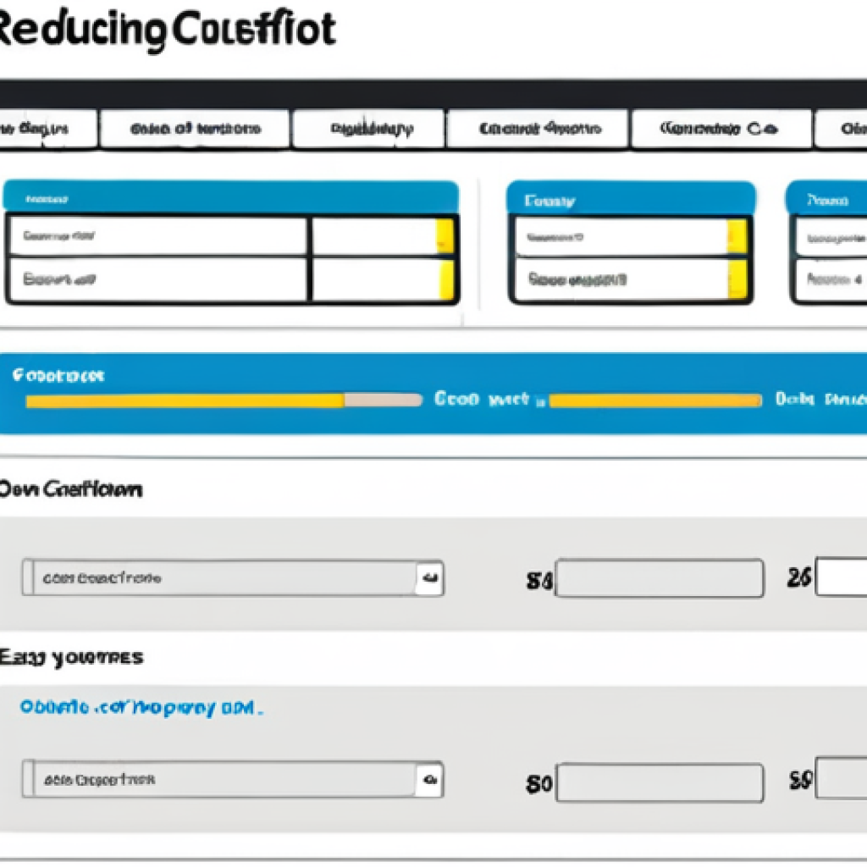Viewport: 867px width, 867px height.
Task: Open the second tab in the tab row
Action: (195, 129)
